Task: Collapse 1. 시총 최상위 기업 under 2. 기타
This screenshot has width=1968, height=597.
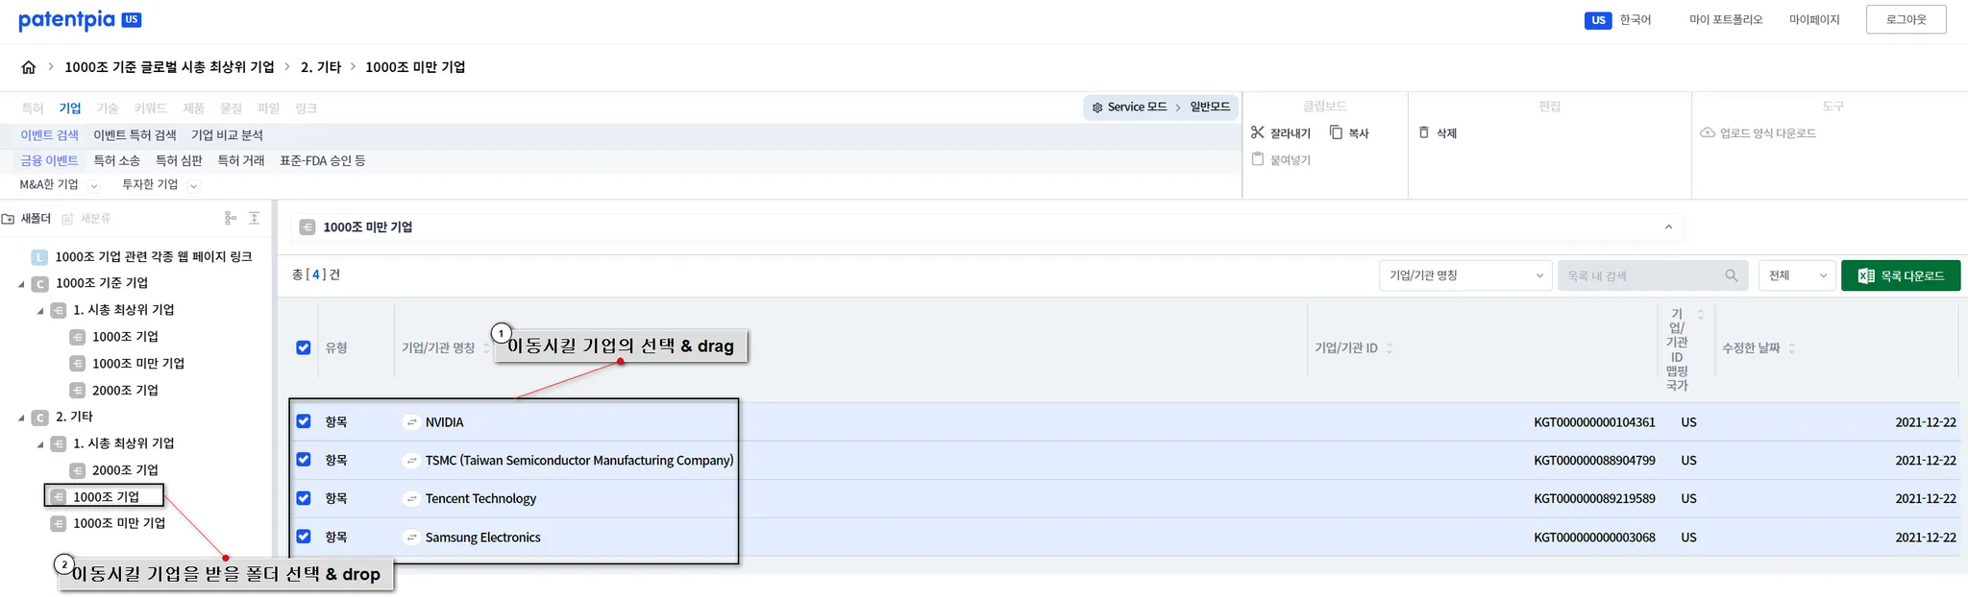Action: pyautogui.click(x=40, y=444)
